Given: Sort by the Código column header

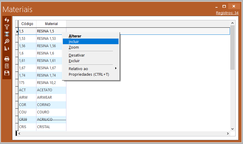Looking at the screenshot, I should coord(27,24).
